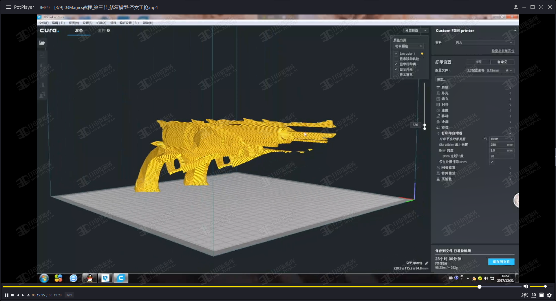The image size is (556, 301).
Task: Expand the Custom FDM printer selector
Action: tap(475, 30)
